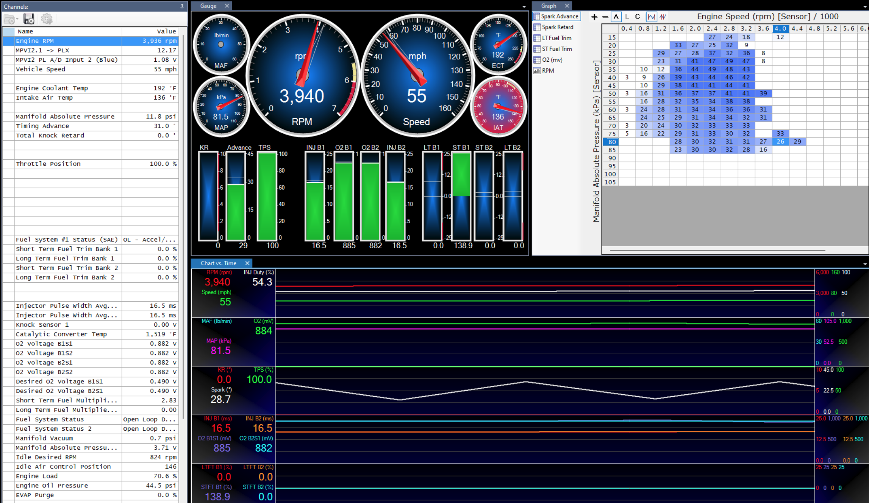869x503 pixels.
Task: Click the graph table horizontal scrollbar
Action: [x=717, y=250]
